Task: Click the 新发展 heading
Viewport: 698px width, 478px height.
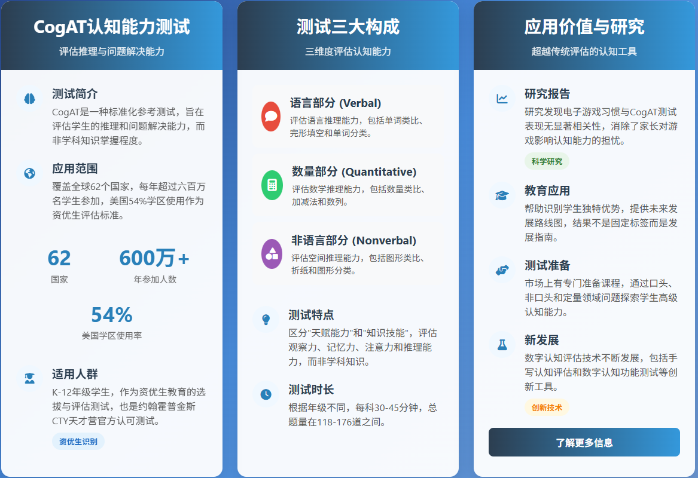Action: click(x=541, y=340)
